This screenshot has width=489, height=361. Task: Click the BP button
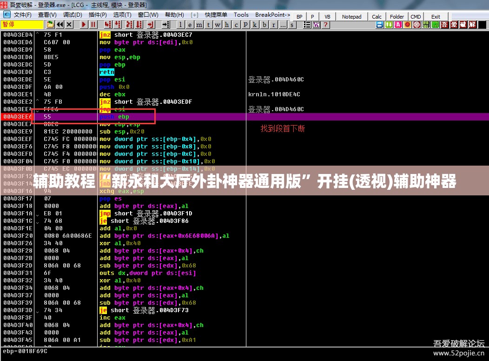(x=299, y=17)
